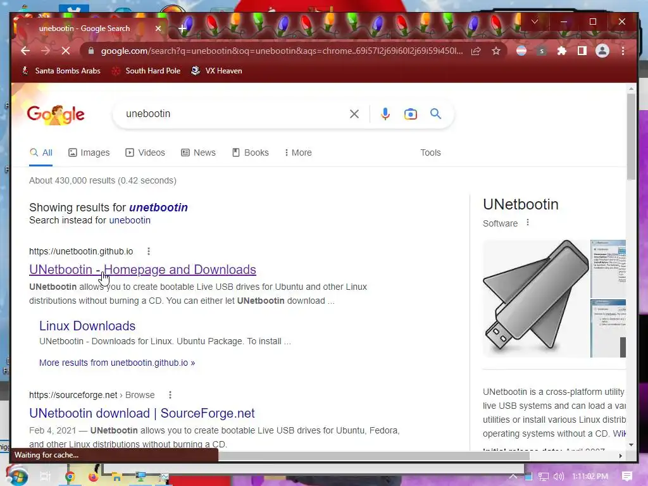Image resolution: width=648 pixels, height=486 pixels.
Task: Share this page from the address bar
Action: [476, 51]
